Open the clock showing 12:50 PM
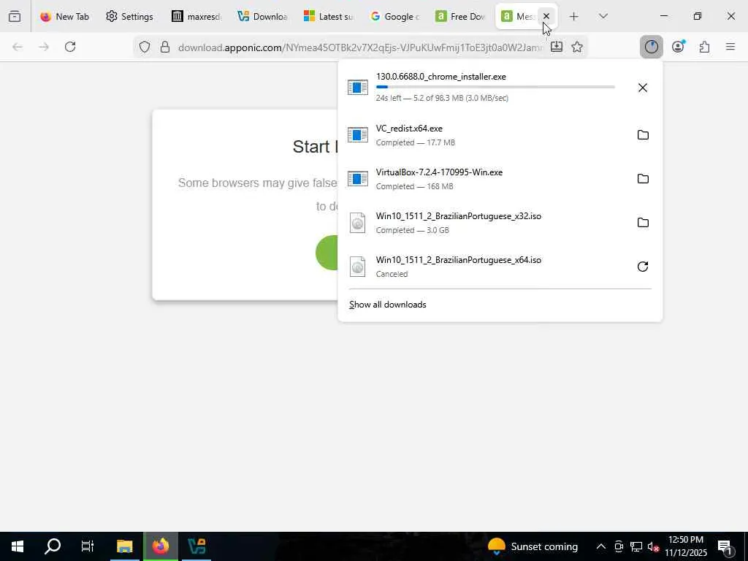This screenshot has width=748, height=561. pyautogui.click(x=686, y=546)
